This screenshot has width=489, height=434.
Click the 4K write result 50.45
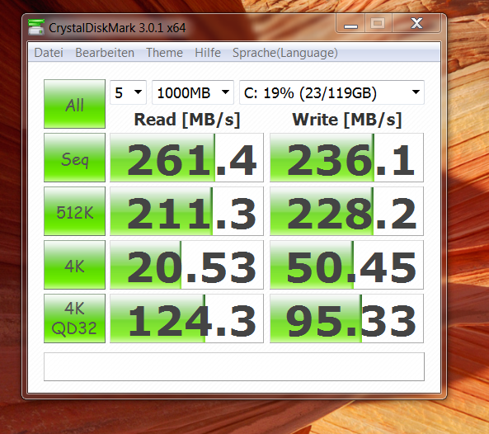[347, 265]
